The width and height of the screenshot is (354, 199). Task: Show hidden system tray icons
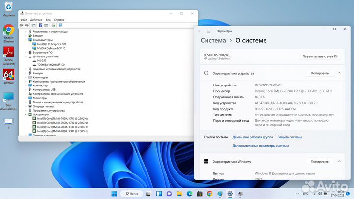[297, 194]
